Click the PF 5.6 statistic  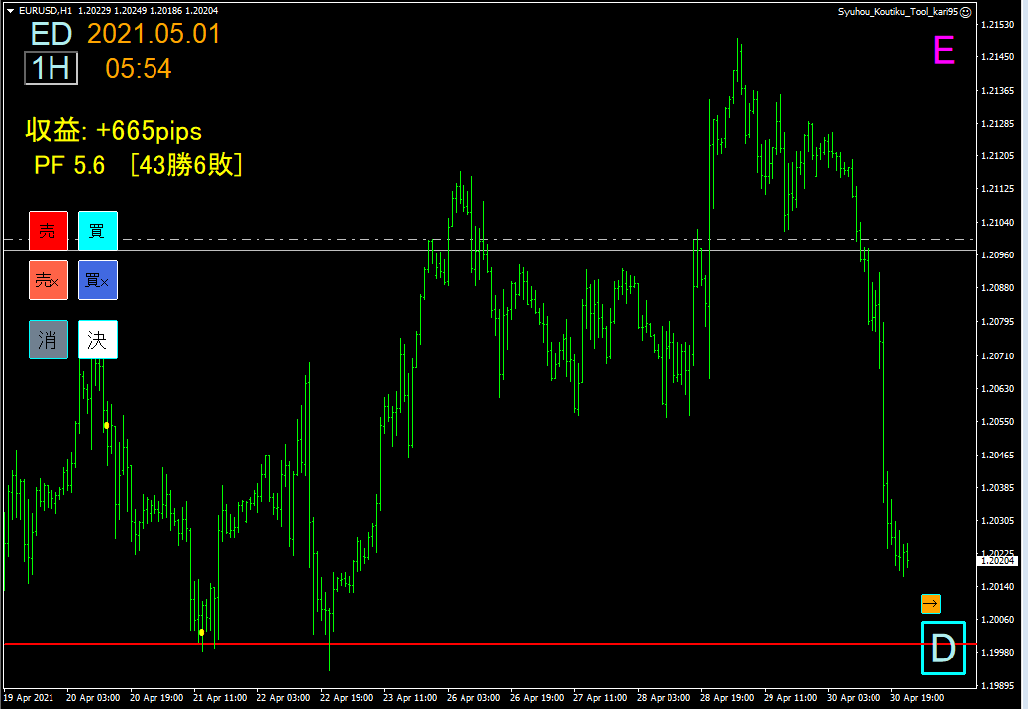point(69,165)
